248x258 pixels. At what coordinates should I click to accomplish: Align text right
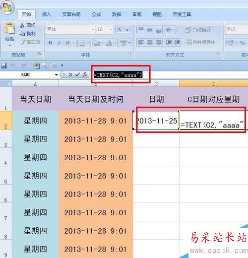coord(158,42)
